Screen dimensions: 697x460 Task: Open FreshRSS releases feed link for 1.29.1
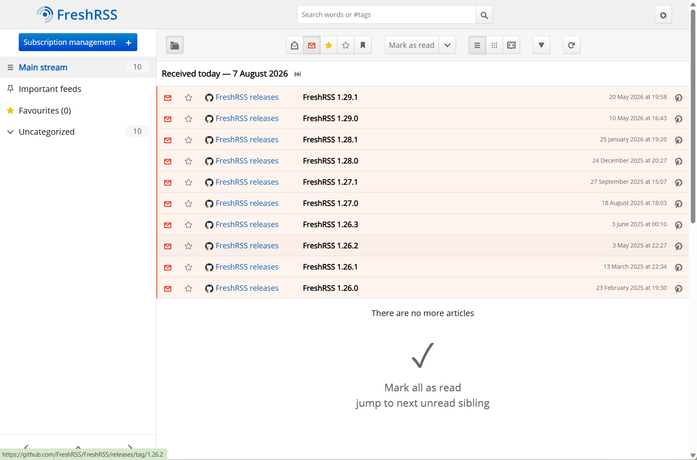coord(247,97)
